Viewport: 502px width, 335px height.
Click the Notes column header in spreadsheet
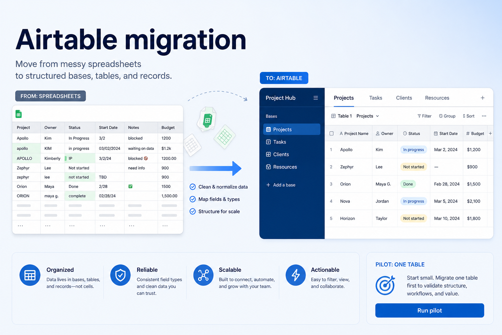point(141,128)
